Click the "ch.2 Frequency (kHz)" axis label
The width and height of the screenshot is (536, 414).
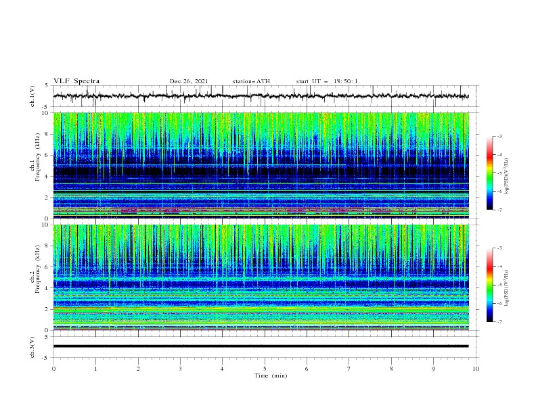[35, 269]
